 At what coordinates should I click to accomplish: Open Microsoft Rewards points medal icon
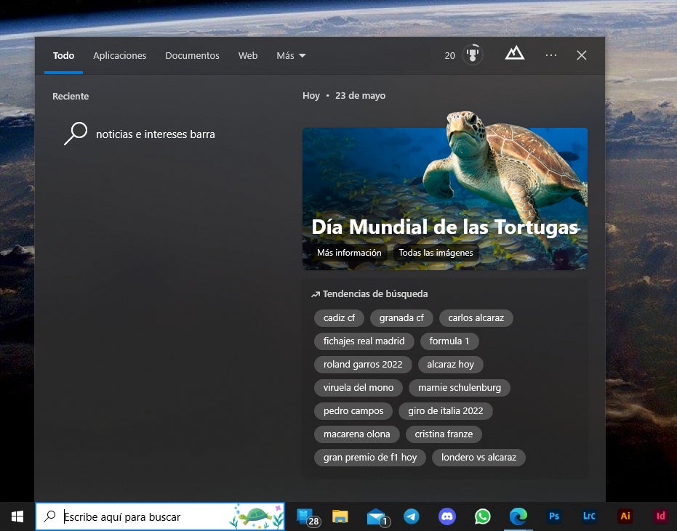471,54
